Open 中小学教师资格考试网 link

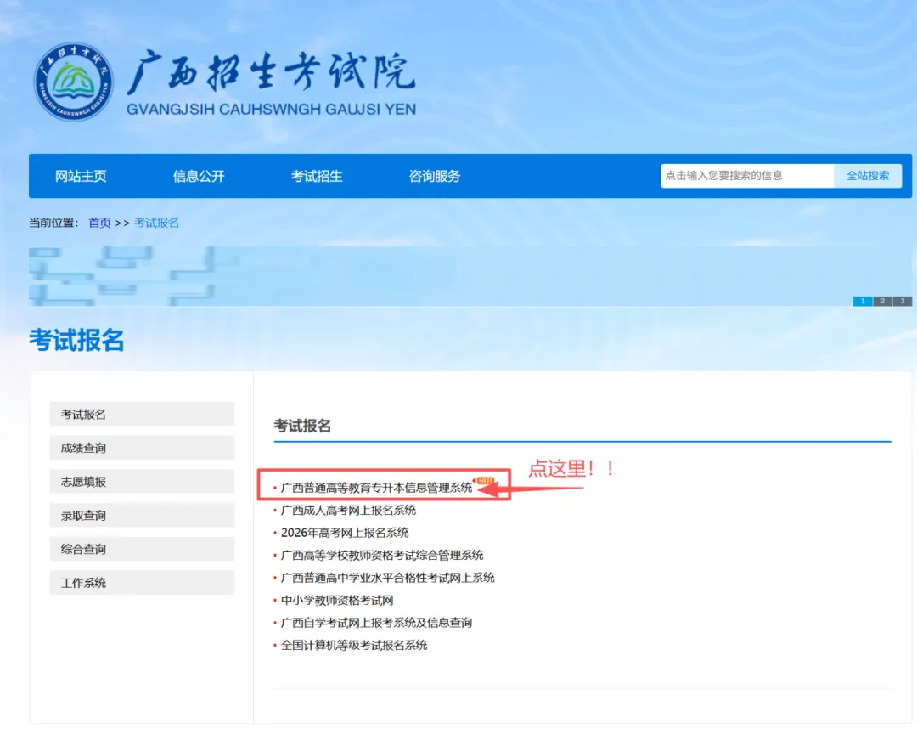[x=337, y=601]
